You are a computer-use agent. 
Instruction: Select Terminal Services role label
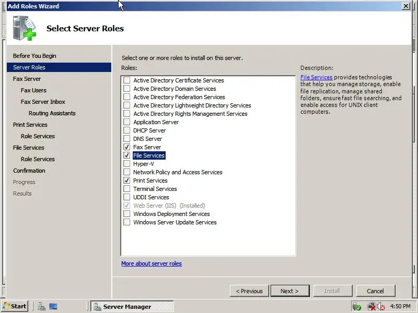pyautogui.click(x=155, y=189)
